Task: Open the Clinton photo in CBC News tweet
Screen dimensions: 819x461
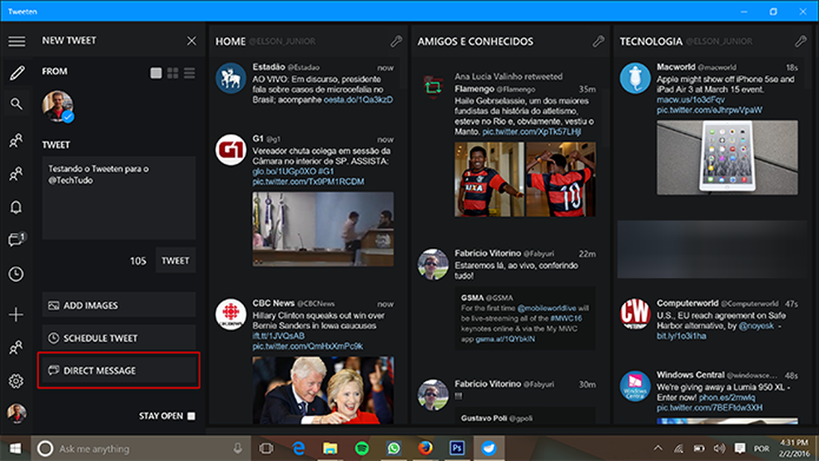Action: coord(323,390)
